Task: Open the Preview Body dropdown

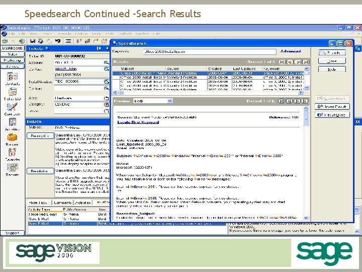Action: 170,101
